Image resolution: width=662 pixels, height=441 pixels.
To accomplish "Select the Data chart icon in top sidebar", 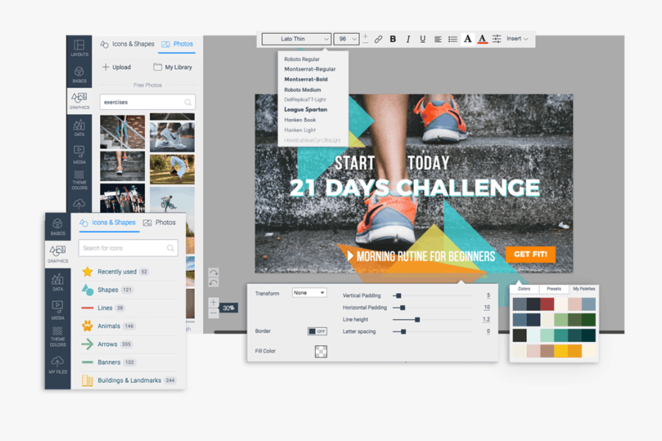I will 79,129.
